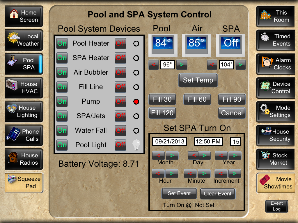This screenshot has width=298, height=223.
Task: Advance the Month with the green arrow
Action: (x=172, y=156)
